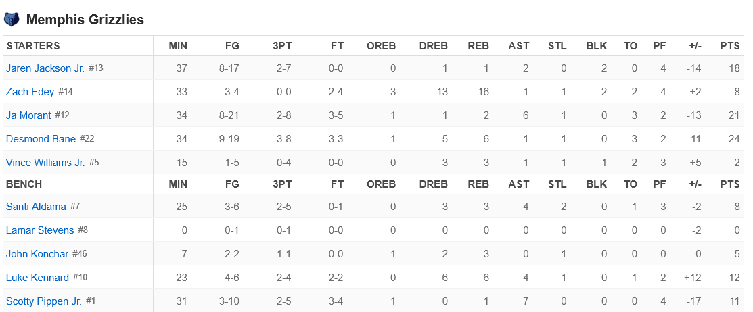Screen dimensions: 753x312
Task: Click the bench AST column header
Action: [519, 184]
